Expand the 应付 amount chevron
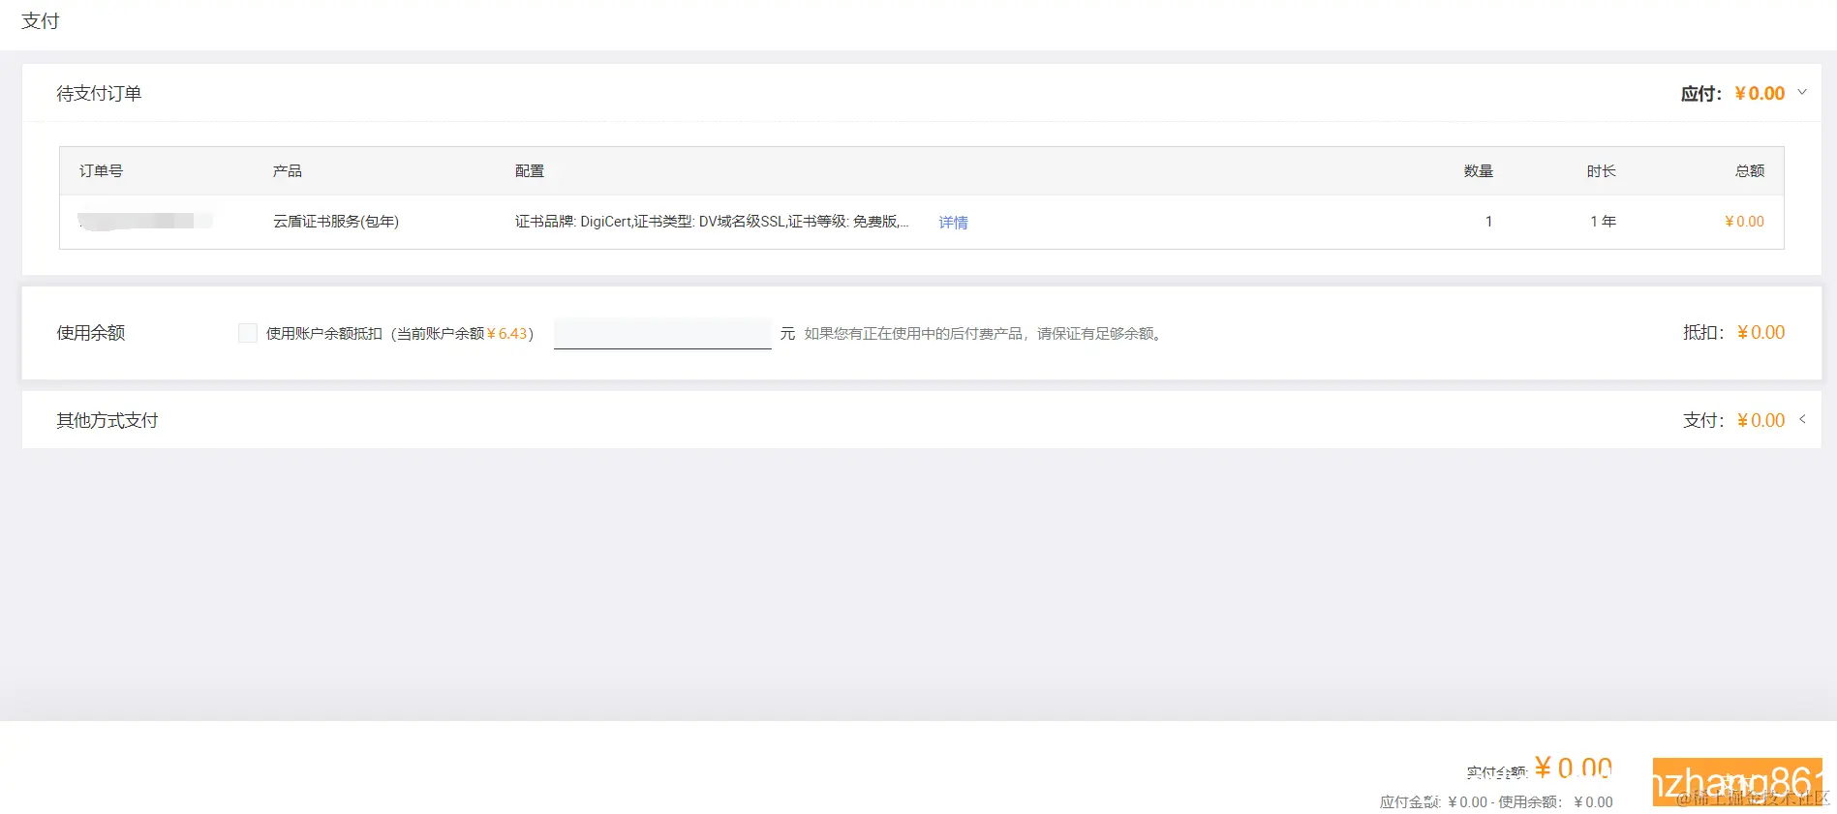Image resolution: width=1837 pixels, height=814 pixels. 1802,93
